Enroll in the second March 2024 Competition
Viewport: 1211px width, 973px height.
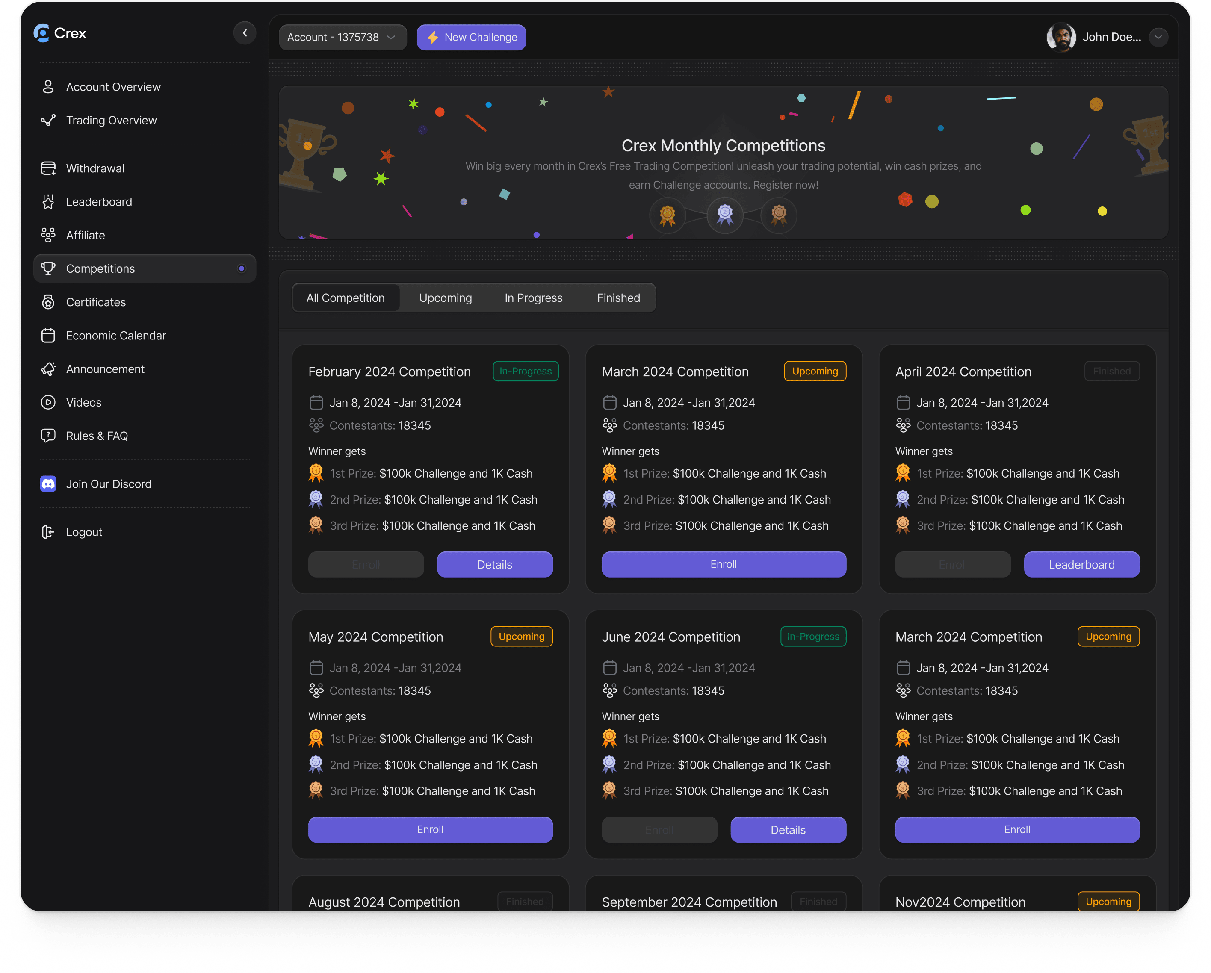point(1017,829)
